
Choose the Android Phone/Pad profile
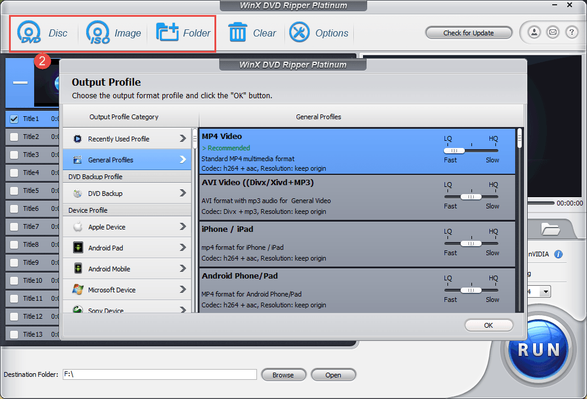357,291
